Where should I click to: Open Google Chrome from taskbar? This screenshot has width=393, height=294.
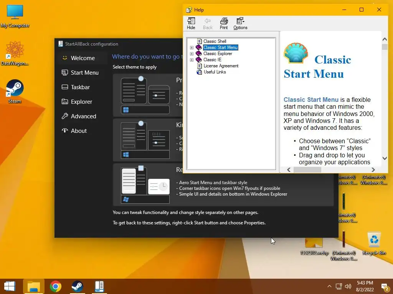click(56, 286)
